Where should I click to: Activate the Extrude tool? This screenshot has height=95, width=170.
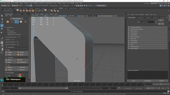point(11,60)
